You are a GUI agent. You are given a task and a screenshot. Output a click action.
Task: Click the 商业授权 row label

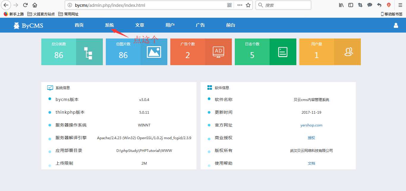coord(224,138)
